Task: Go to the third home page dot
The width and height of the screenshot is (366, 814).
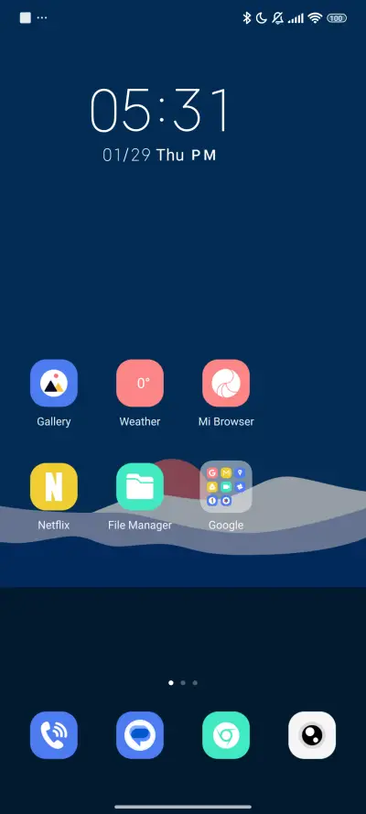Action: coord(195,683)
